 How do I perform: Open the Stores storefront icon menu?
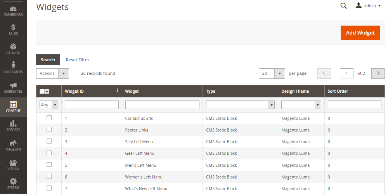click(x=13, y=164)
